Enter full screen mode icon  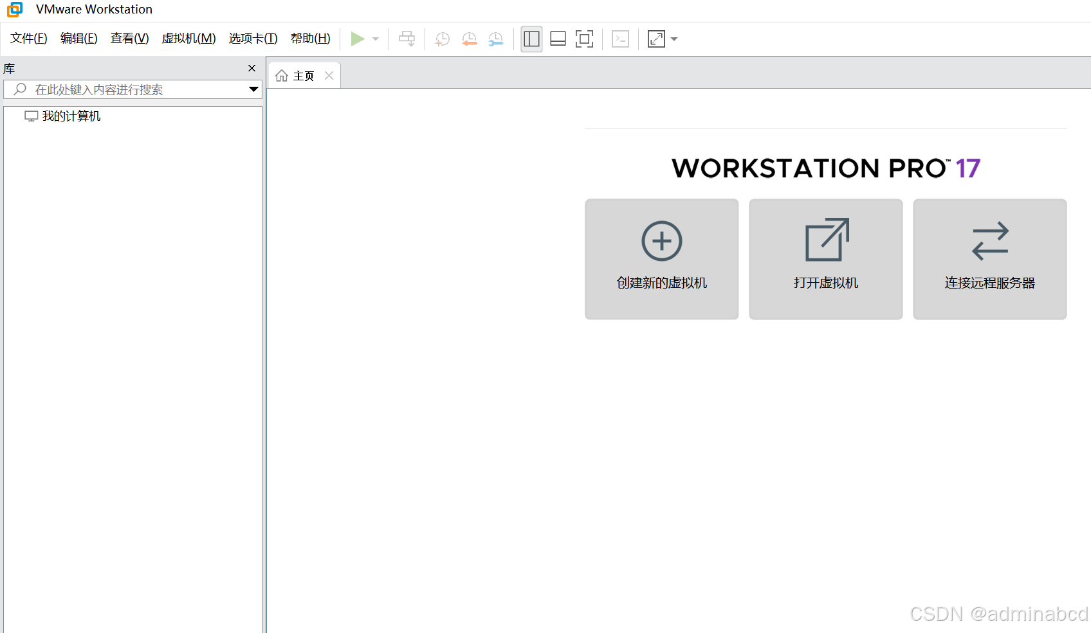pyautogui.click(x=584, y=39)
